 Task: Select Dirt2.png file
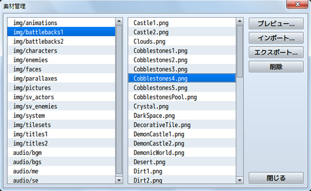pos(182,180)
